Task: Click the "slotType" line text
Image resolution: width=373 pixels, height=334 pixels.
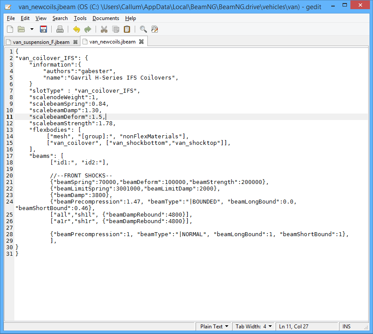Action: click(x=85, y=90)
